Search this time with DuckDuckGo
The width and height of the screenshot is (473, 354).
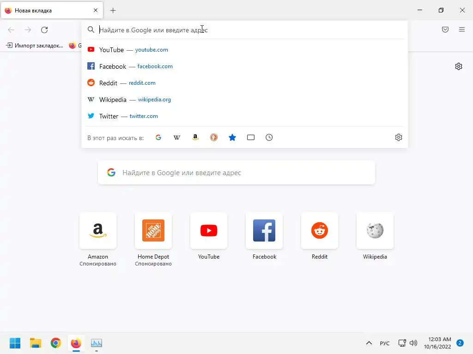pos(214,137)
